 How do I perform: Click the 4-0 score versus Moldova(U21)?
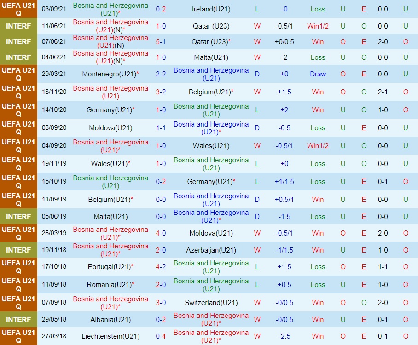click(x=161, y=233)
